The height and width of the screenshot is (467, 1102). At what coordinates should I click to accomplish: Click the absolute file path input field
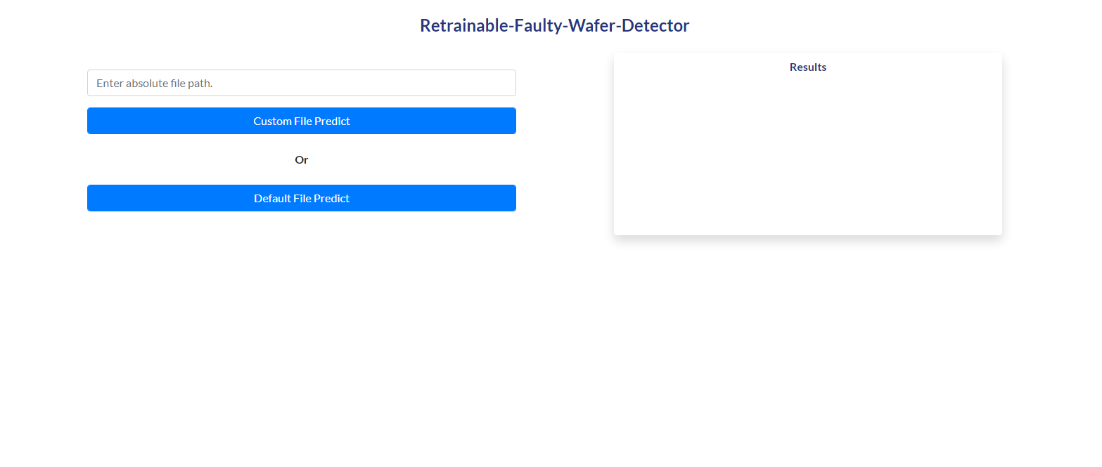point(301,83)
